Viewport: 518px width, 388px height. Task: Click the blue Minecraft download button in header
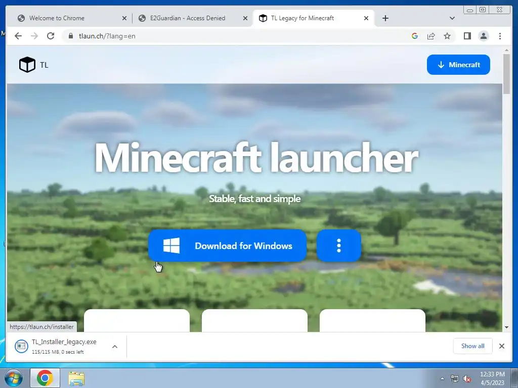pos(458,65)
